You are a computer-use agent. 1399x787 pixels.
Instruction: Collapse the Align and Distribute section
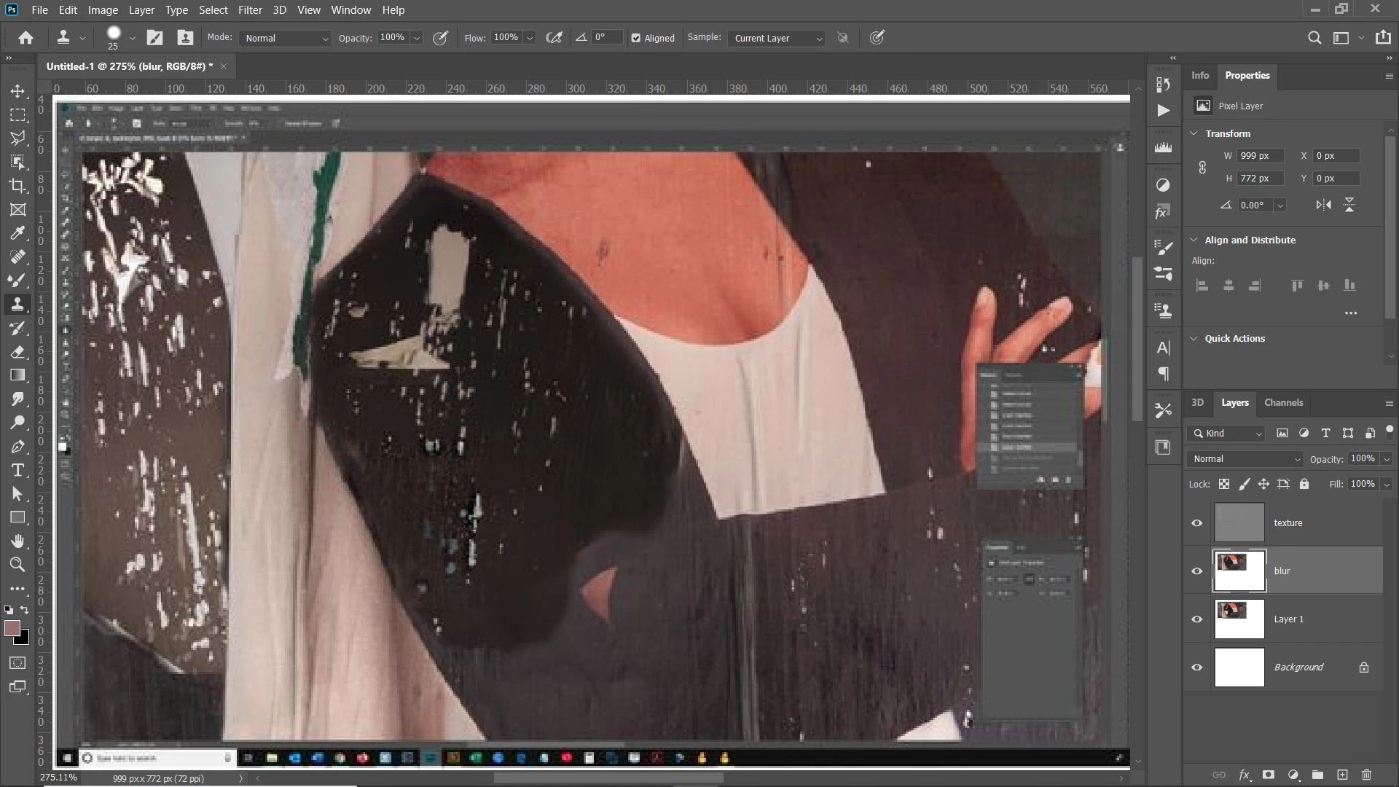point(1194,240)
